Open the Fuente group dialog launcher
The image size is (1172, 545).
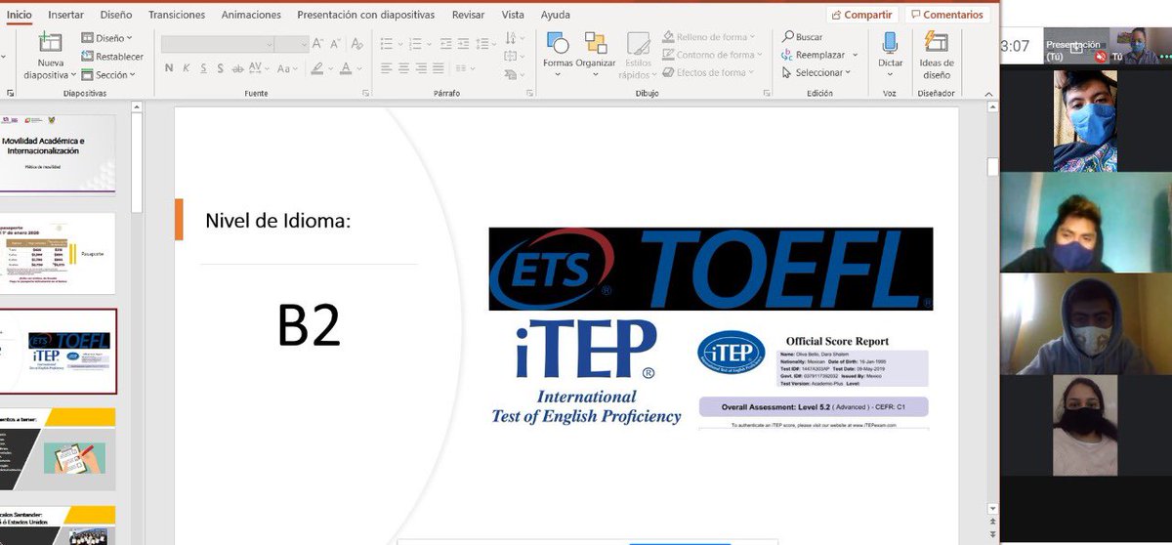[365, 93]
